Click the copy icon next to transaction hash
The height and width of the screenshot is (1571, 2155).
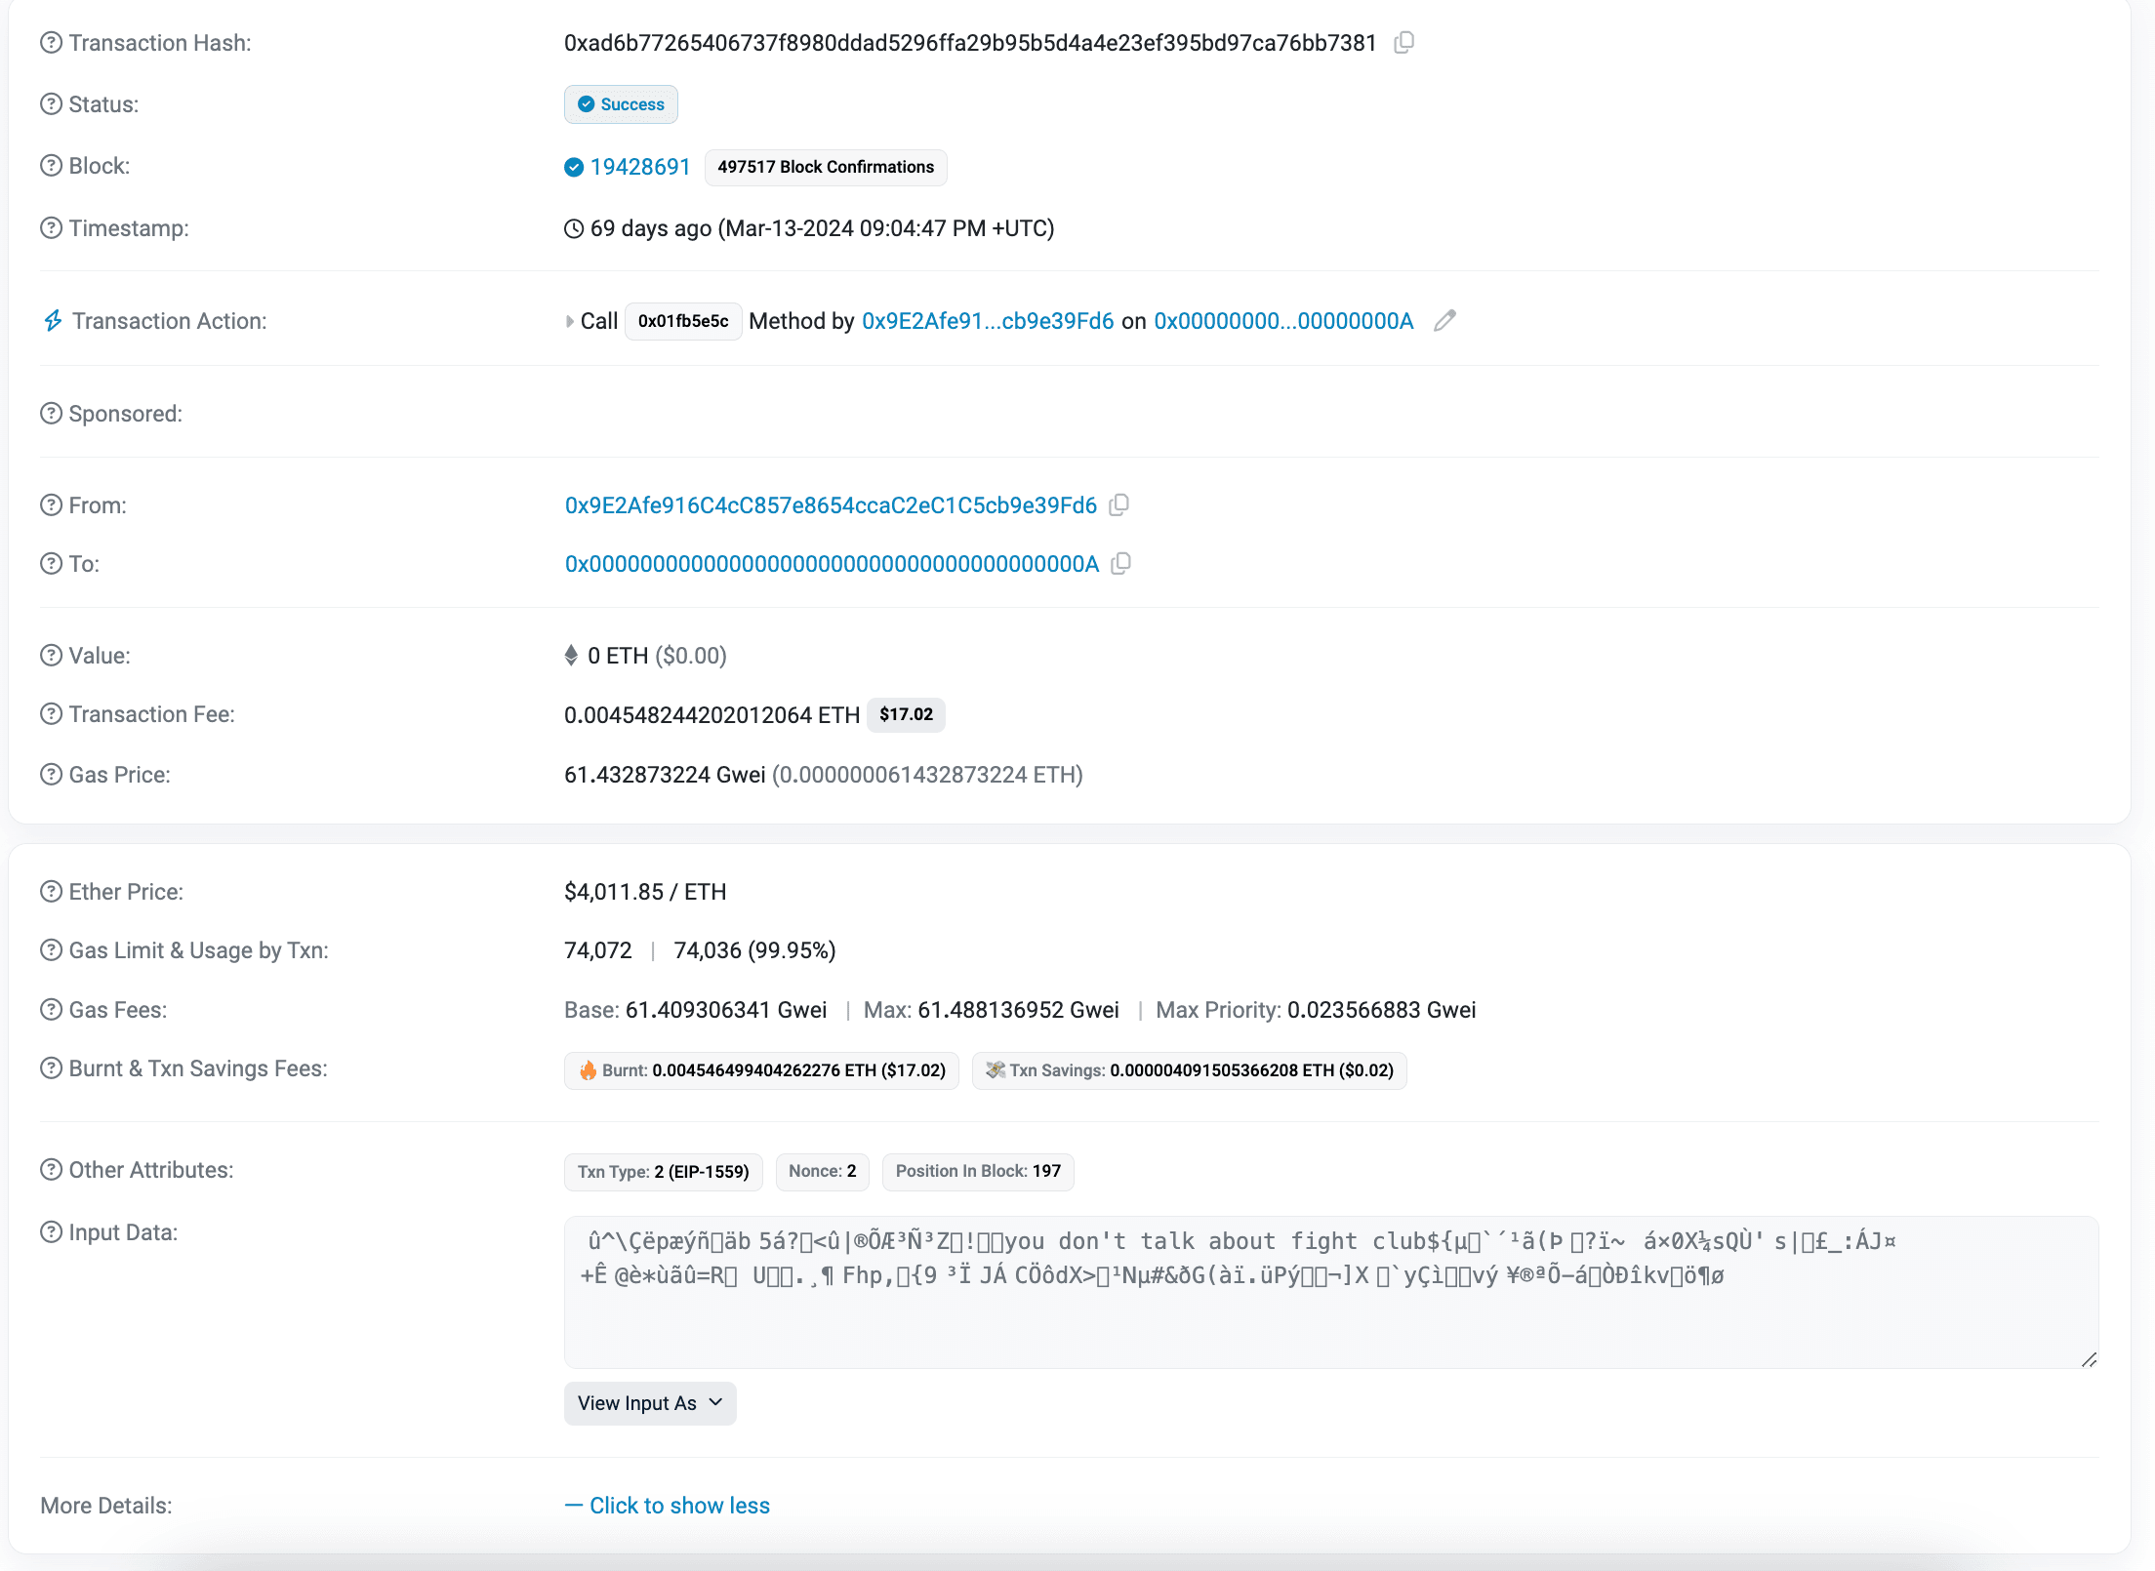pyautogui.click(x=1407, y=44)
